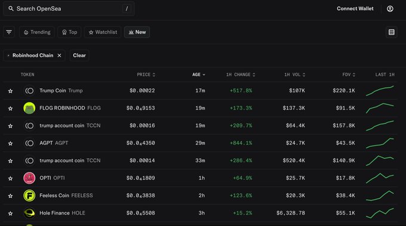Click the account profile icon

[390, 9]
